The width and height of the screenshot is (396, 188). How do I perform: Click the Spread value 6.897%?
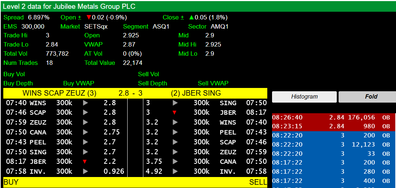point(39,18)
